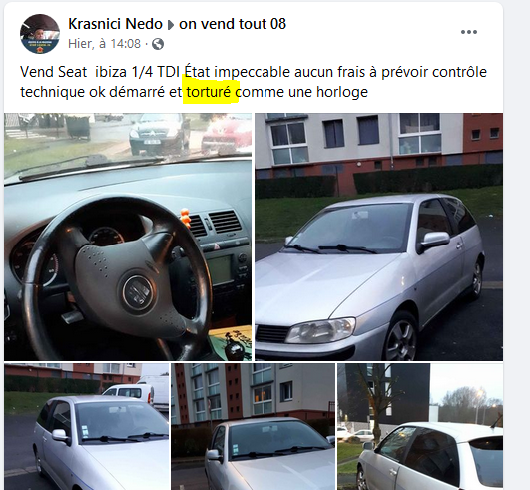Open Krasnici Nedo profile name link

click(115, 24)
